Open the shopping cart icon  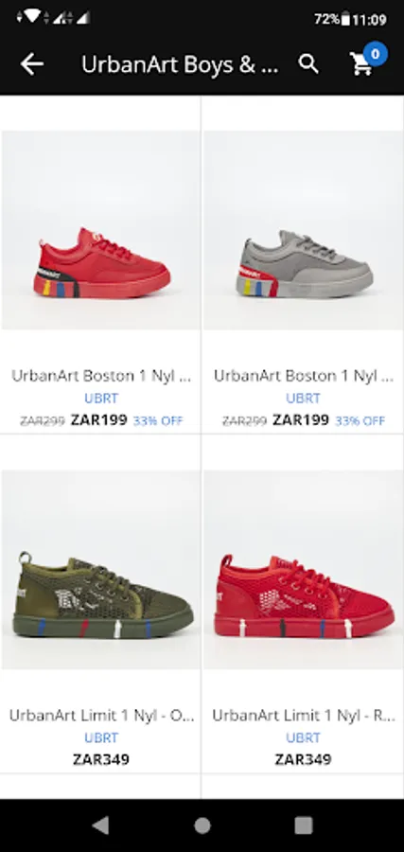pyautogui.click(x=361, y=65)
